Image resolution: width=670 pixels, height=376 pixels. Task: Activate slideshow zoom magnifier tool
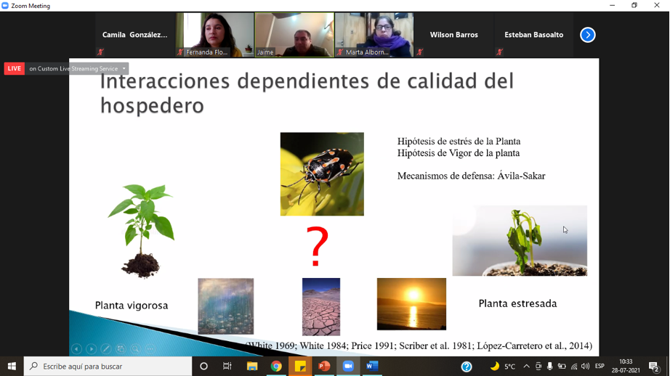pyautogui.click(x=135, y=349)
